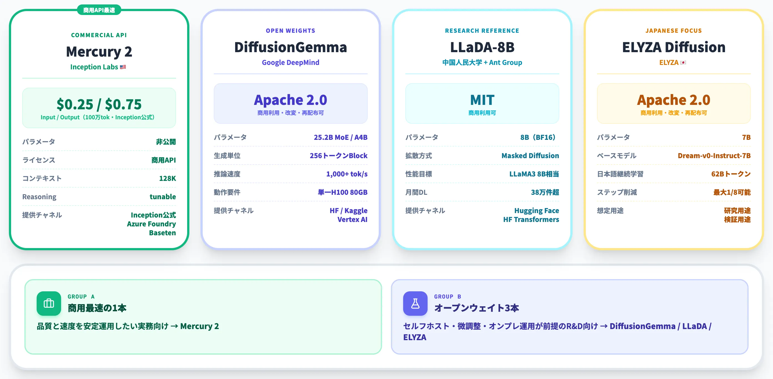
Task: Click Apache 2.0 in DiffusionGemma card
Action: pos(290,100)
